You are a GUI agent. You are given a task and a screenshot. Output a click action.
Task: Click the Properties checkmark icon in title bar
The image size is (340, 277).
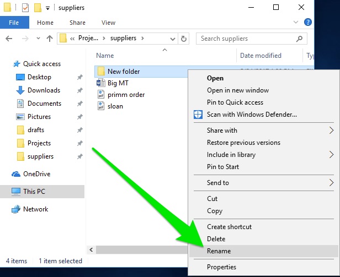pos(25,8)
